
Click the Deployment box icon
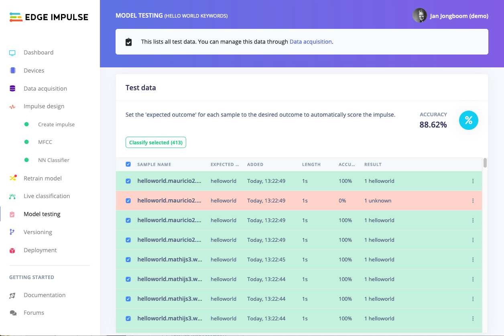(x=12, y=251)
